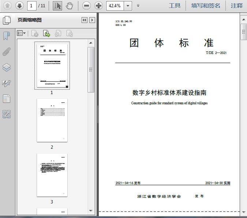
Task: Click the 2021-04-16 发布 date text
Action: tap(128, 183)
